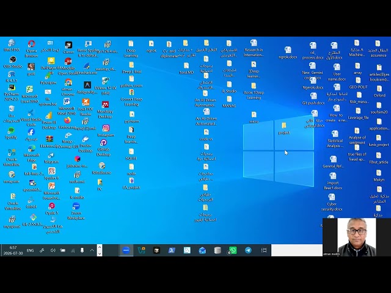Open the Statistical Analysis document
The height and width of the screenshot is (293, 391).
coord(335,139)
